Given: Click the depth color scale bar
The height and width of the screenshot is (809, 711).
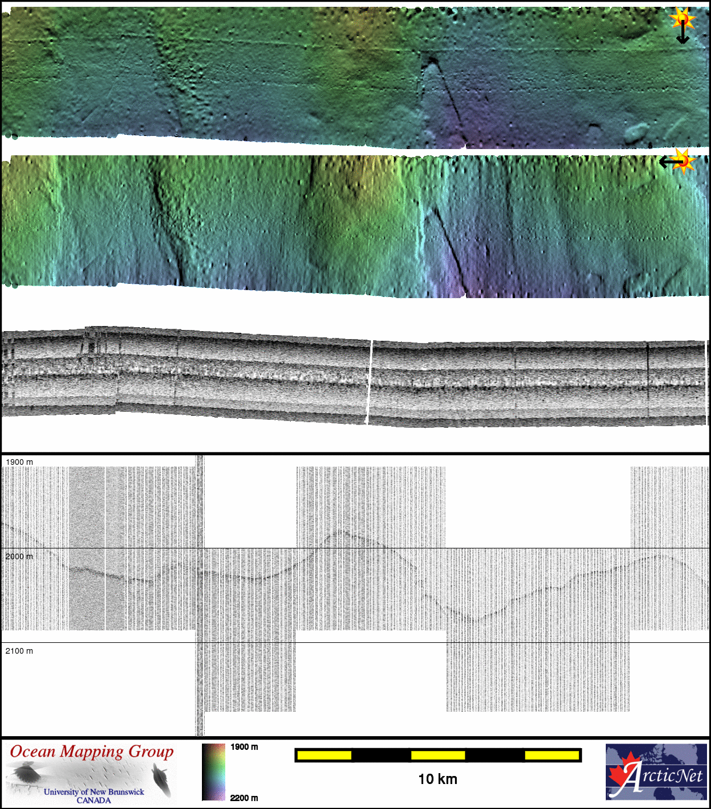Looking at the screenshot, I should point(213,772).
